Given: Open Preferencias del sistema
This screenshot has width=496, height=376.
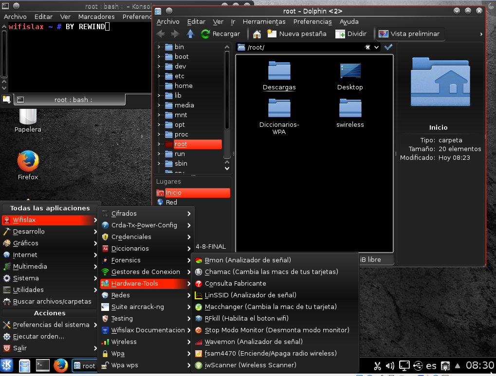Looking at the screenshot, I should (x=50, y=325).
